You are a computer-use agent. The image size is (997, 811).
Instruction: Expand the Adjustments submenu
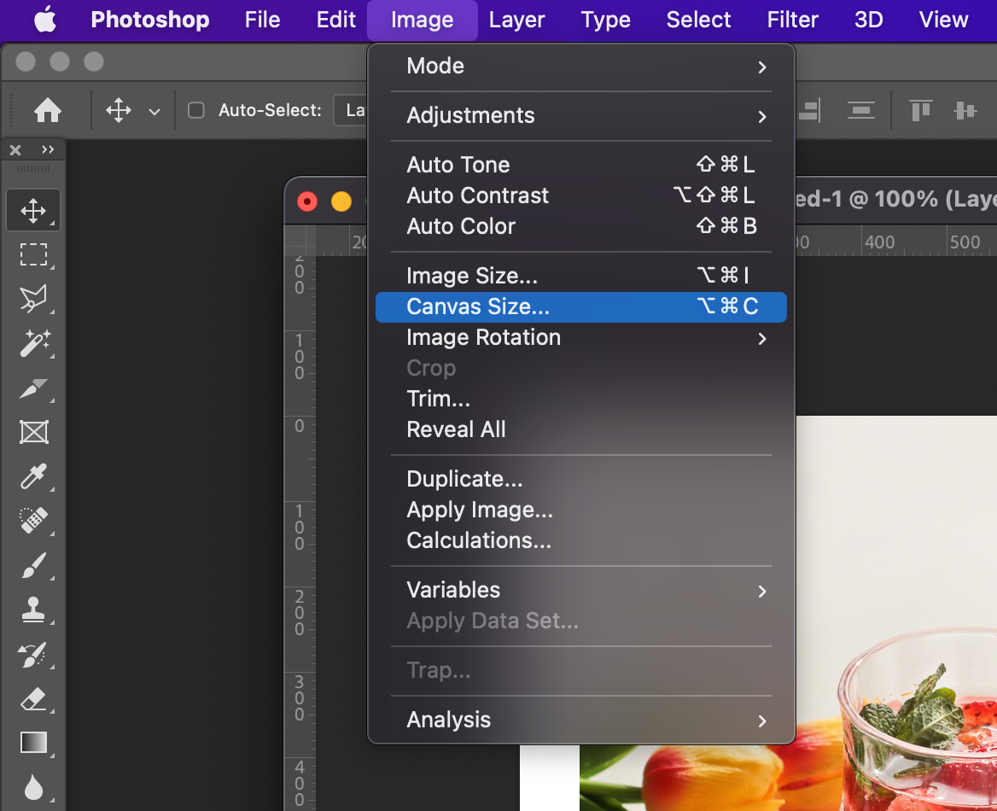(581, 116)
